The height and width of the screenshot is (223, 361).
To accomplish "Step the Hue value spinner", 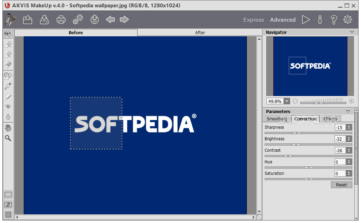I will [349, 162].
